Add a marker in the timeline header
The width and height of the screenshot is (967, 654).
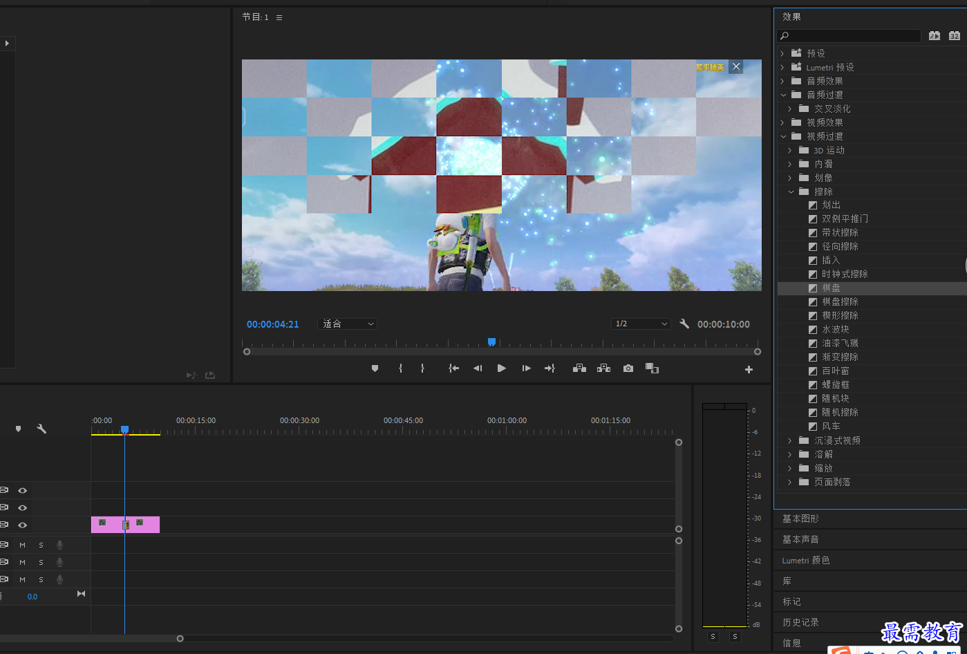(x=19, y=429)
